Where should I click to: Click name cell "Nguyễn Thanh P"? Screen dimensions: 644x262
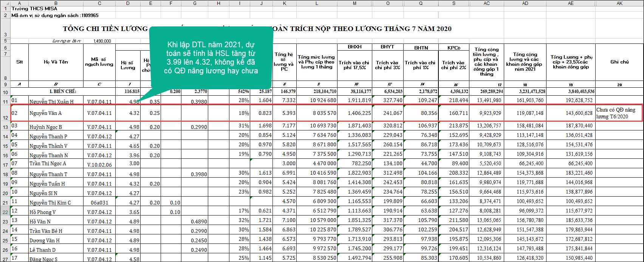[56, 135]
